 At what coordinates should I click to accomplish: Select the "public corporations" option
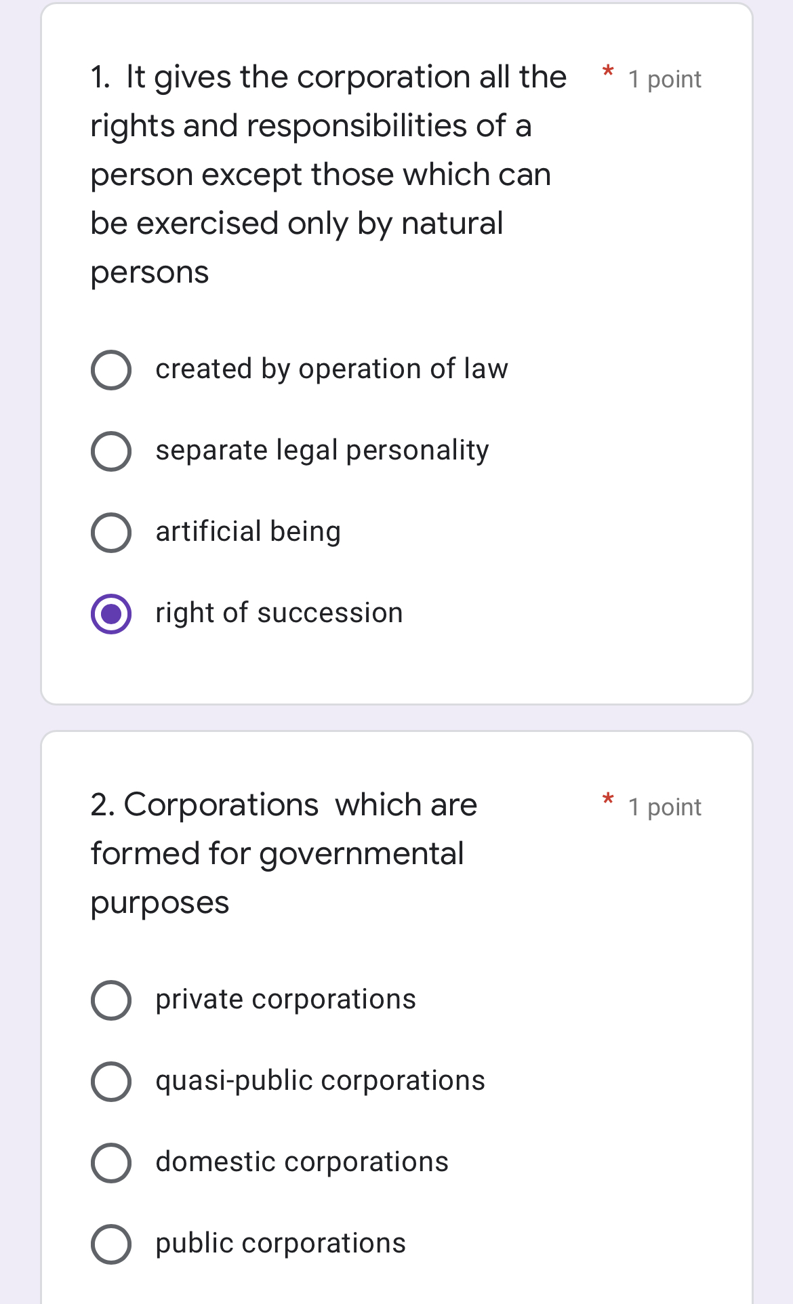pos(110,1243)
